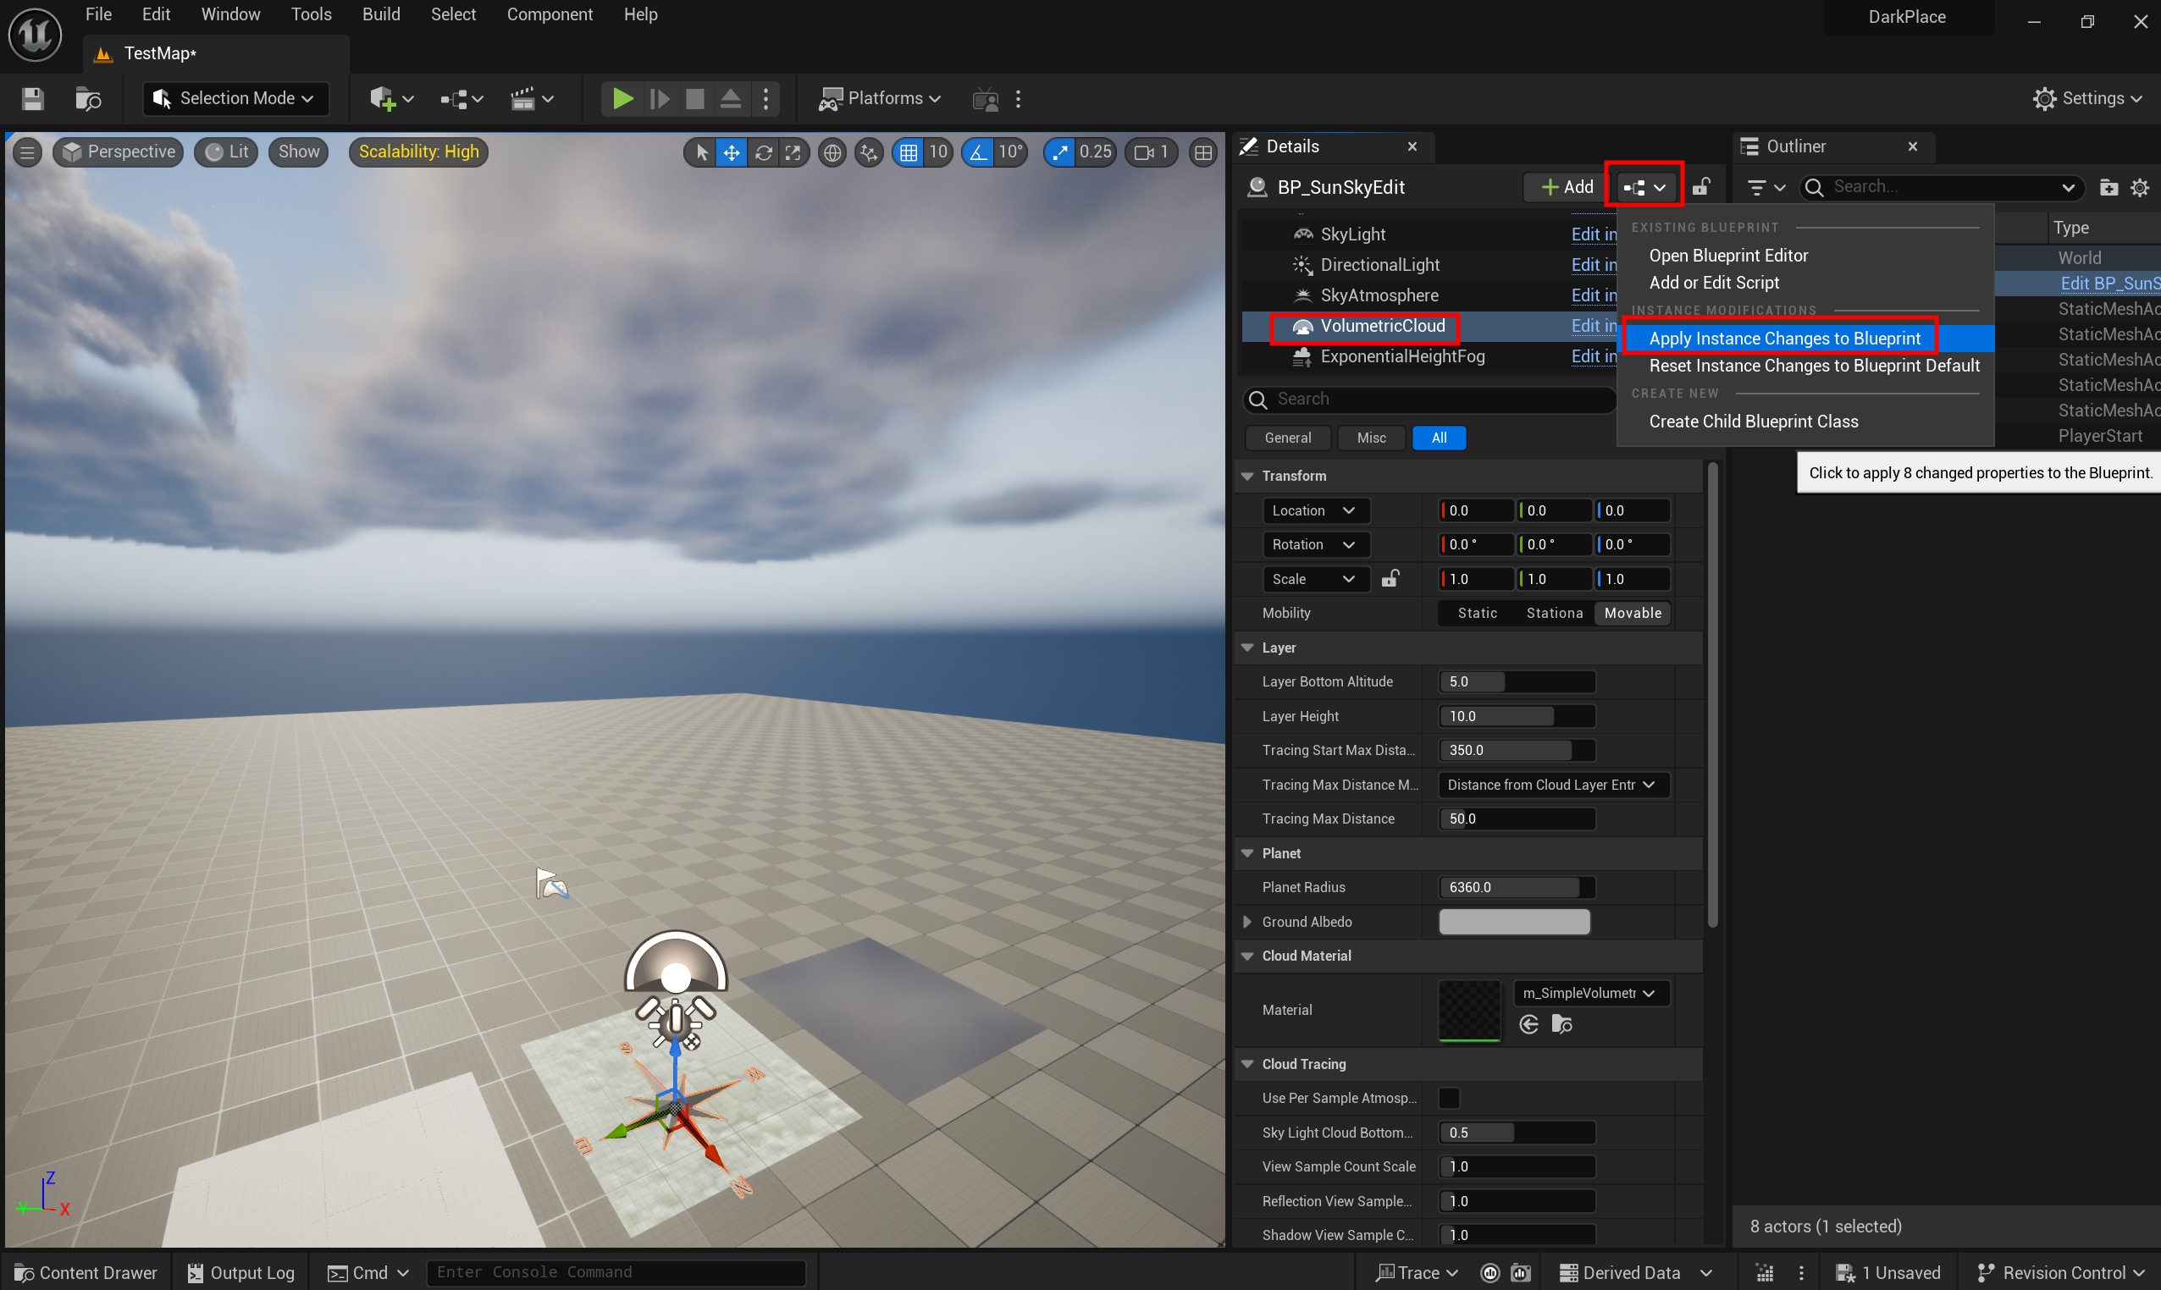Select the scale transform tool icon

[793, 152]
